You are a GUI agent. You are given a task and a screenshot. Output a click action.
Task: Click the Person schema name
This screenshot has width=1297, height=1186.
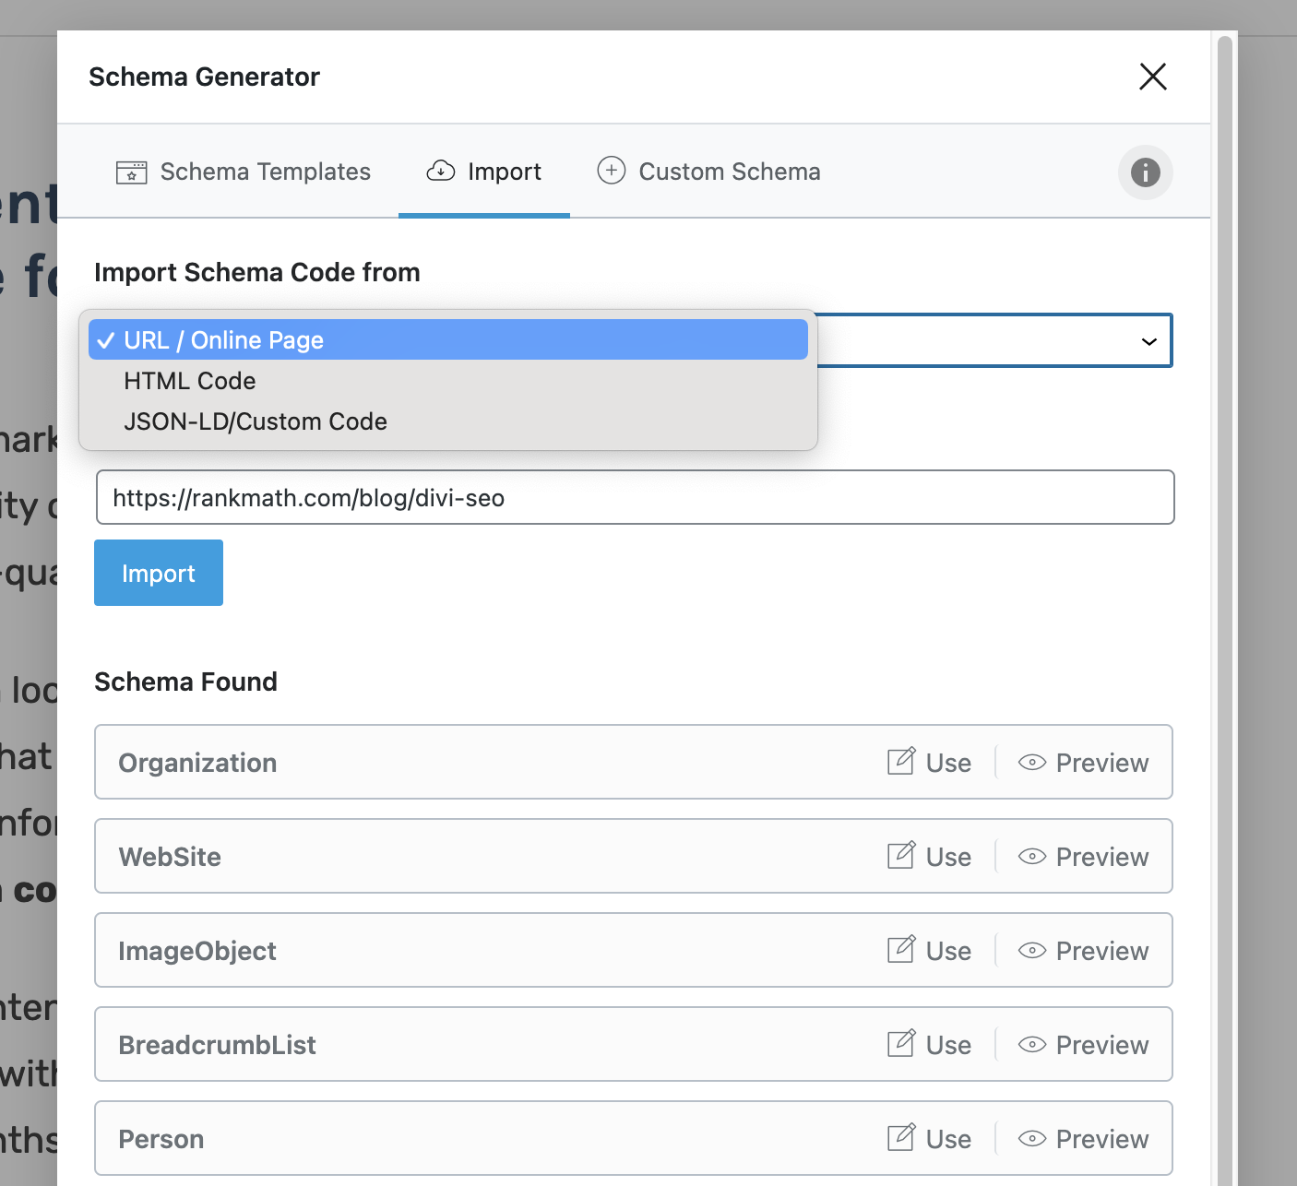coord(161,1139)
